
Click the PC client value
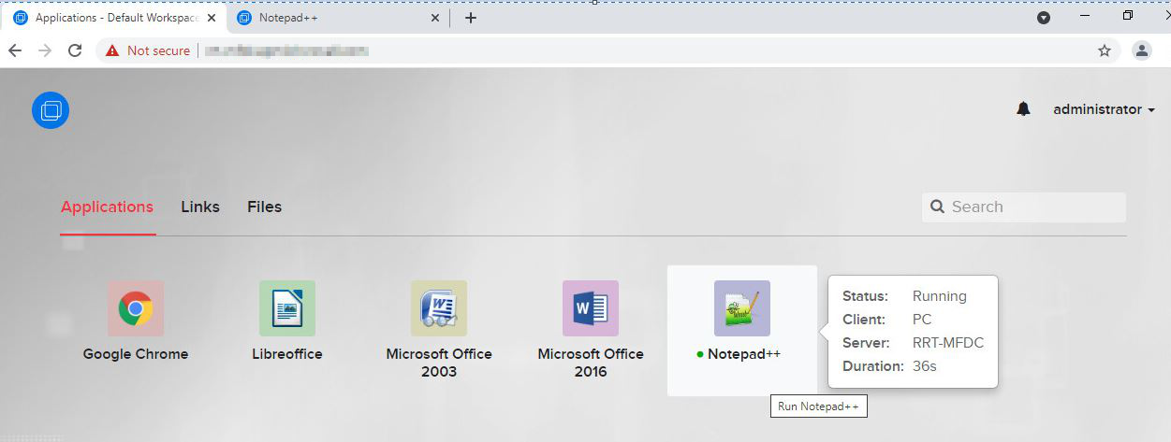coord(922,320)
